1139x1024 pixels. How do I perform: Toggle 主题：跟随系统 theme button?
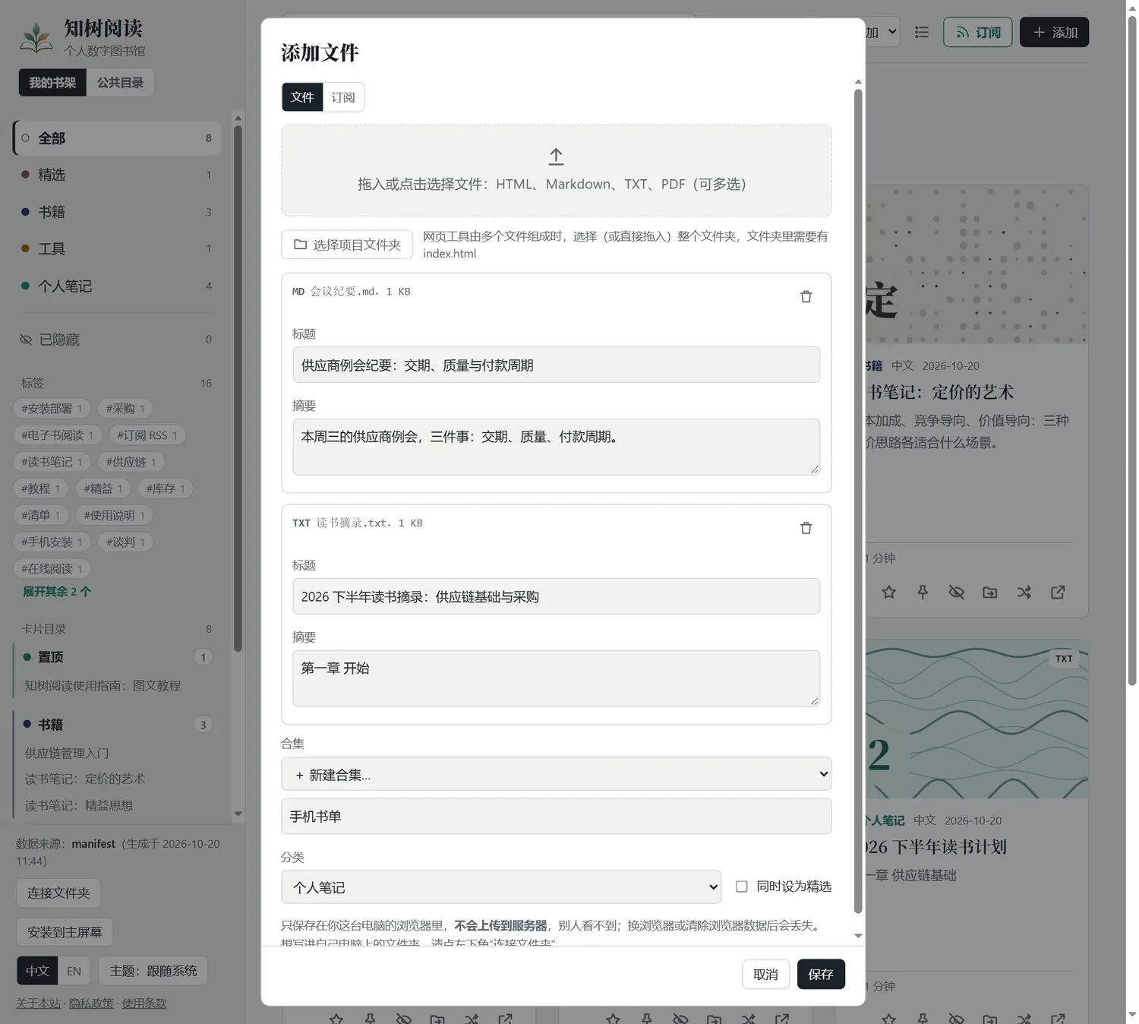click(x=153, y=971)
